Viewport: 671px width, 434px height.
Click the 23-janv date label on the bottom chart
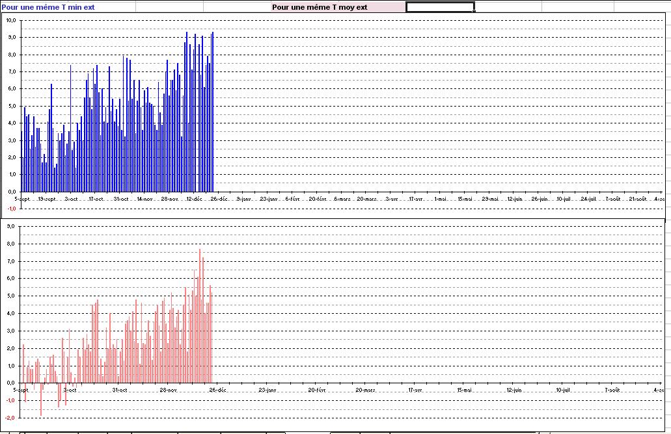click(x=267, y=390)
